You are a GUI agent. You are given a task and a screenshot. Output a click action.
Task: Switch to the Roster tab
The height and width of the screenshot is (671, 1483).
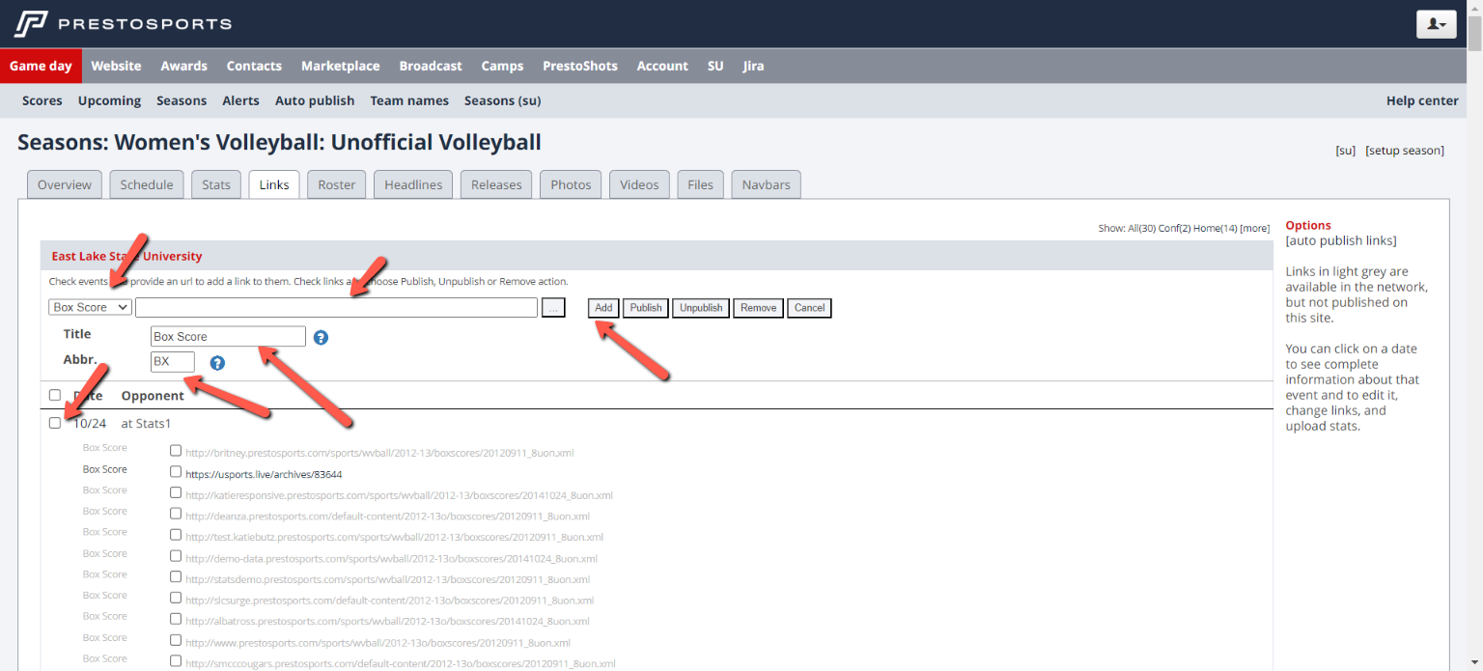tap(337, 184)
